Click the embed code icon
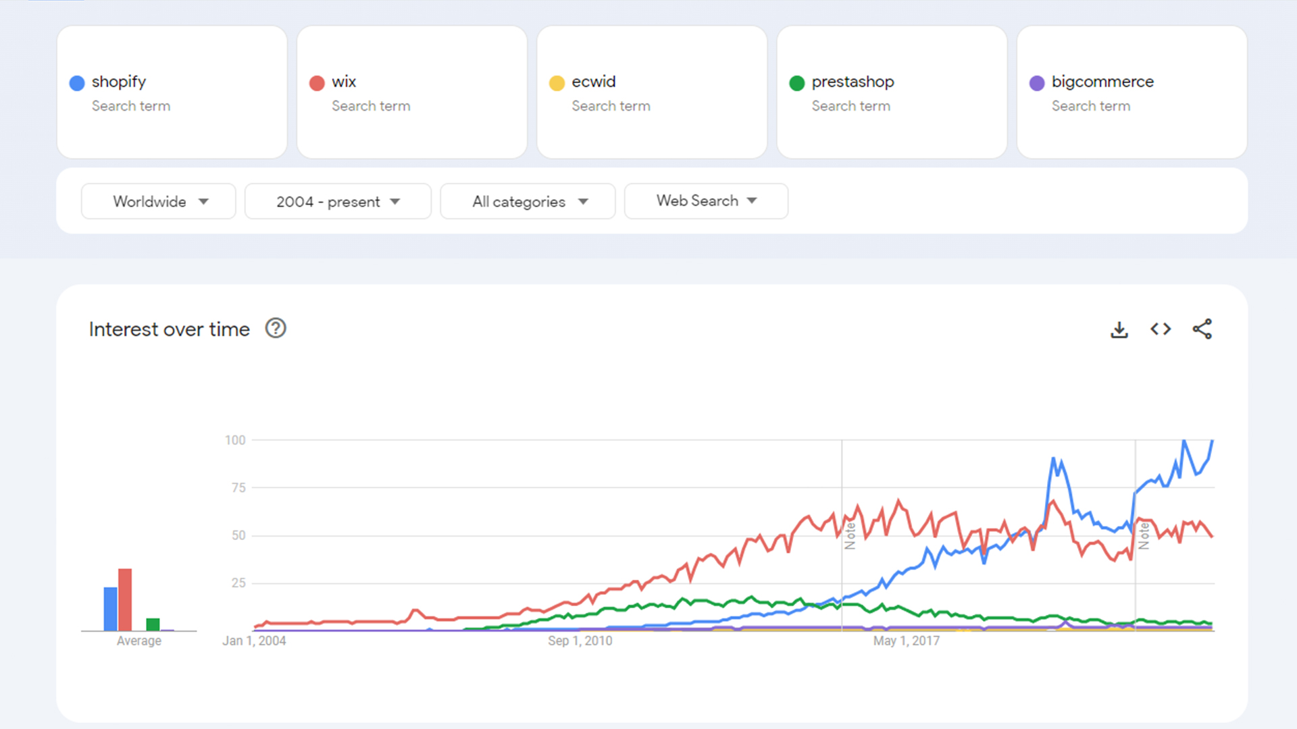The width and height of the screenshot is (1297, 729). 1161,329
